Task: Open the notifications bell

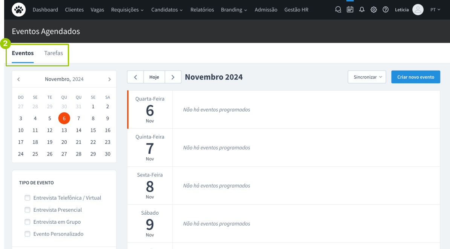Action: (362, 10)
